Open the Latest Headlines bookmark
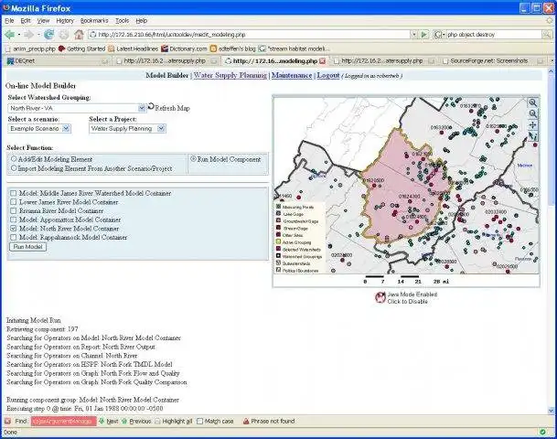The width and height of the screenshot is (557, 439). click(x=134, y=48)
